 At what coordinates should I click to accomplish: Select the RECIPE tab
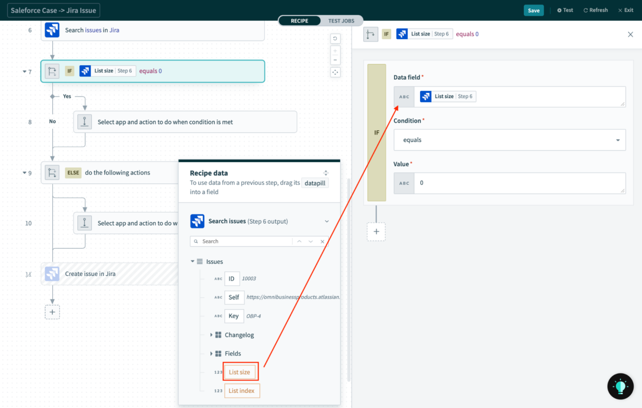pos(299,20)
